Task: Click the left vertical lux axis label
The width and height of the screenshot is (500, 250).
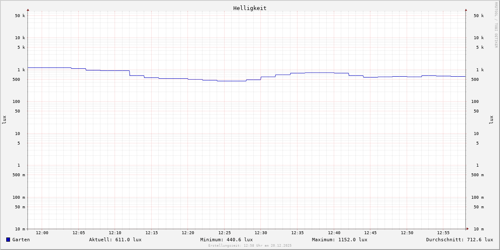Action: pyautogui.click(x=4, y=120)
